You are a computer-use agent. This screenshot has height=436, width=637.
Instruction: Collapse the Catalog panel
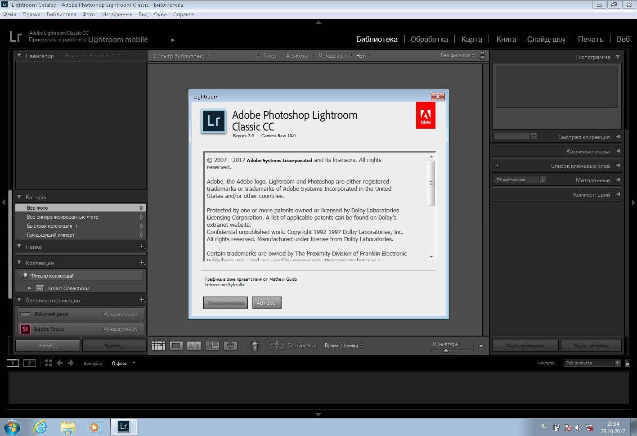[x=19, y=197]
